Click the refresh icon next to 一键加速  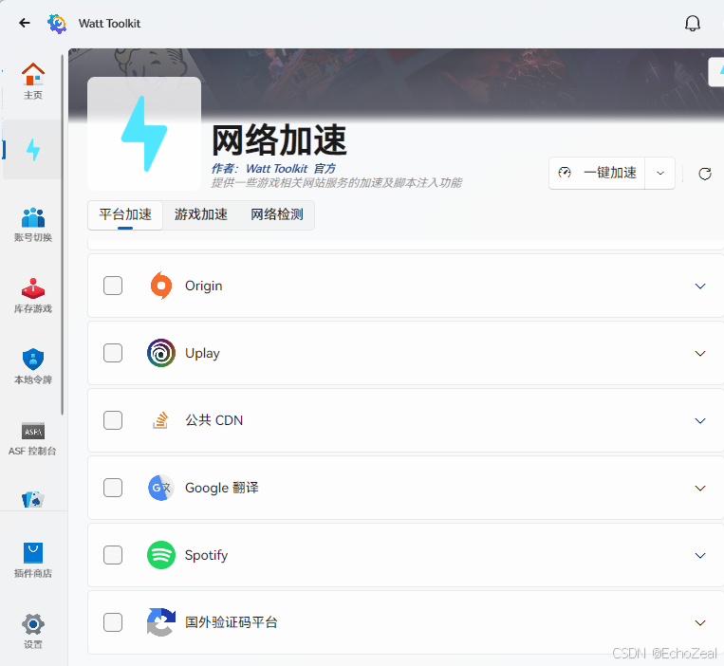(x=705, y=174)
